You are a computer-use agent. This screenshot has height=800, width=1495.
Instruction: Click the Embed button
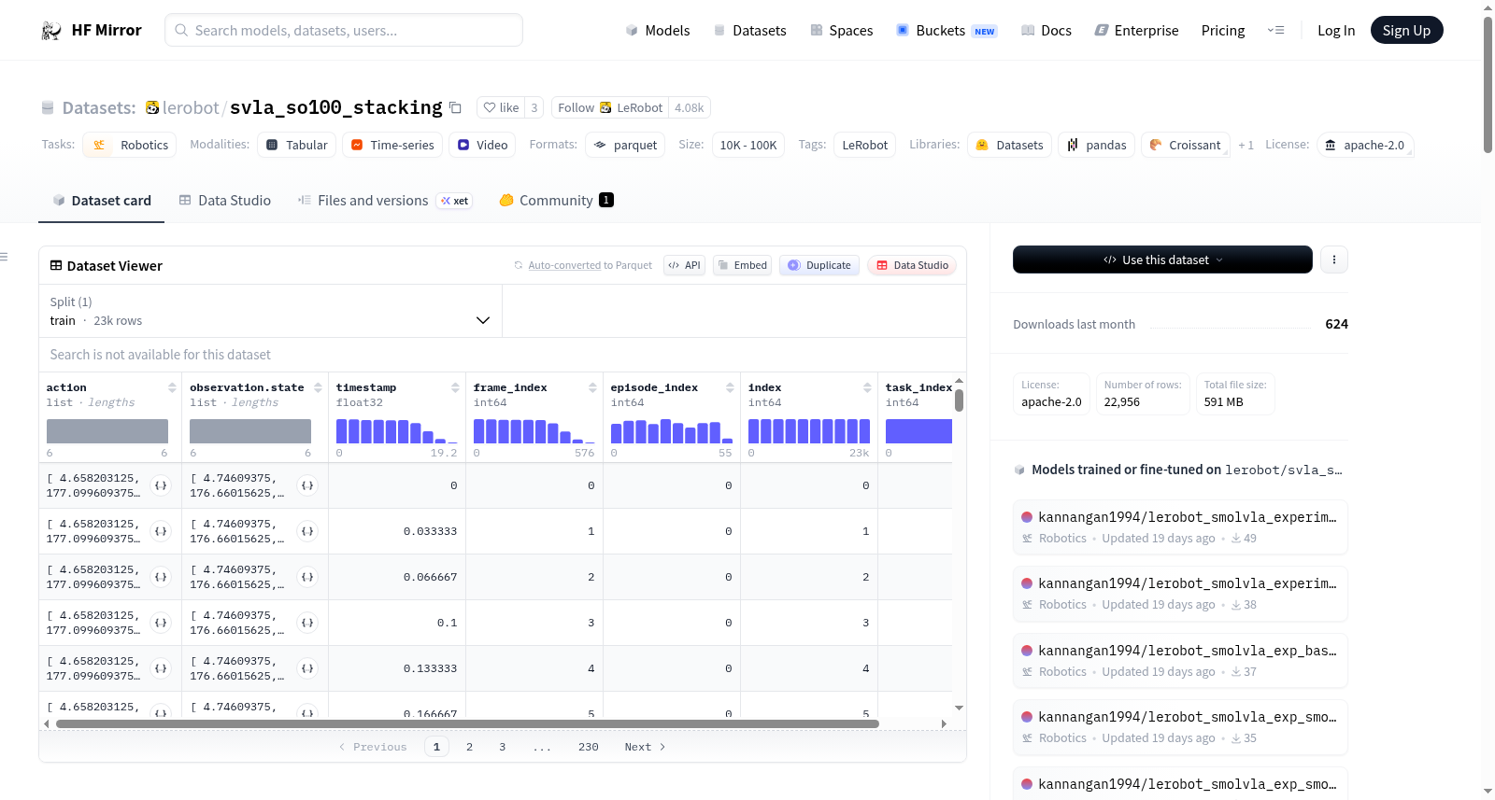pos(743,265)
